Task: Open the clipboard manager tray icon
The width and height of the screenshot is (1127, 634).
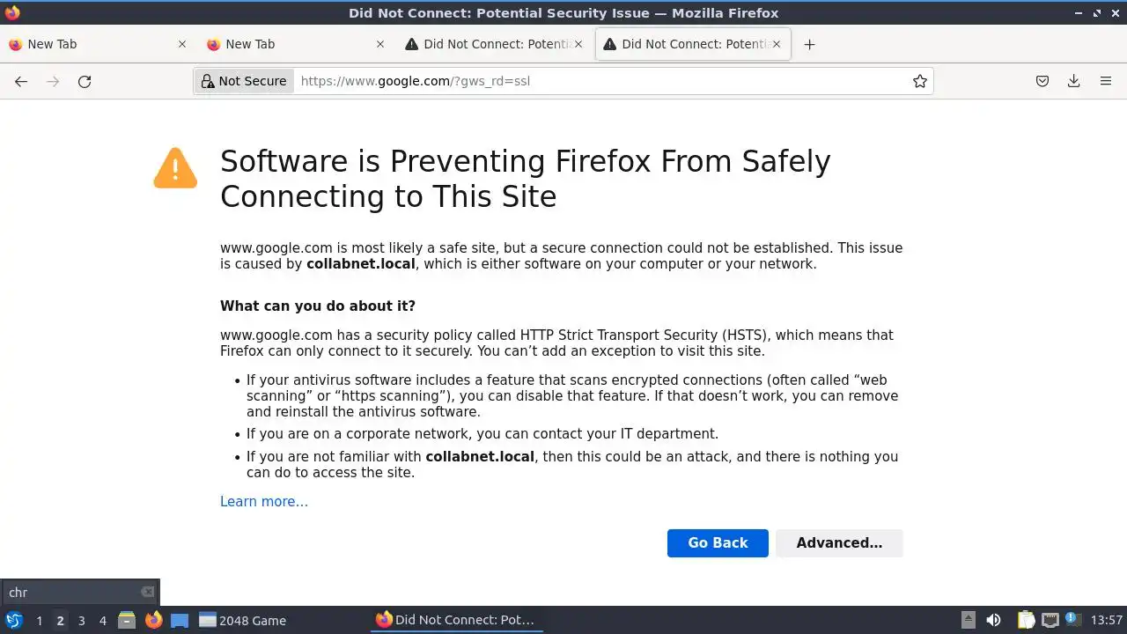Action: click(1025, 621)
